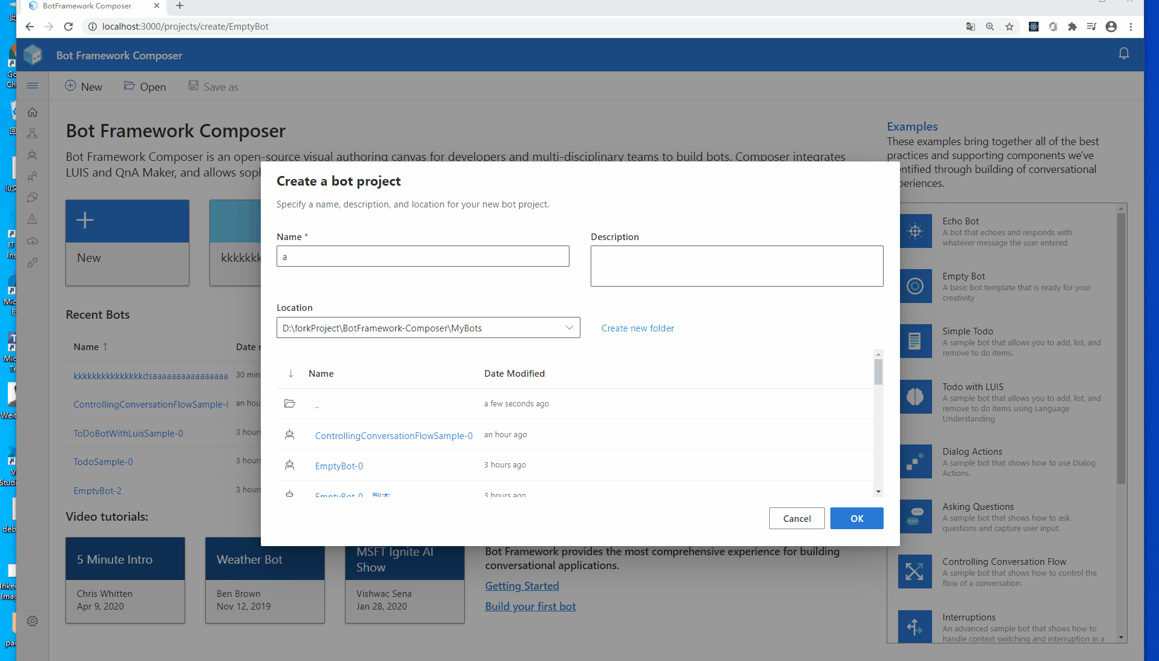Click the New toolbar button

84,86
